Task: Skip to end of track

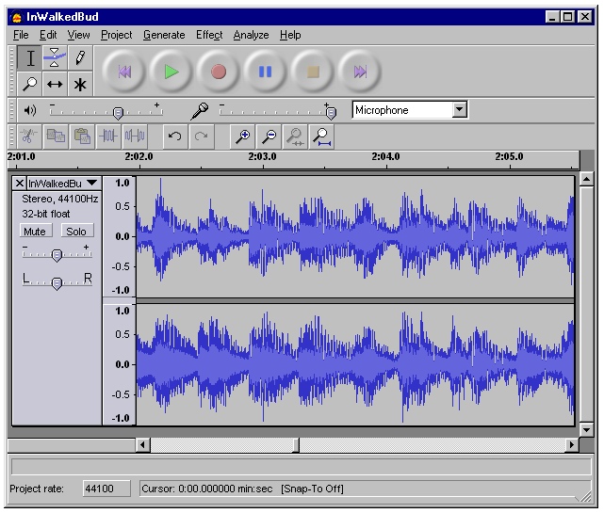Action: point(360,72)
